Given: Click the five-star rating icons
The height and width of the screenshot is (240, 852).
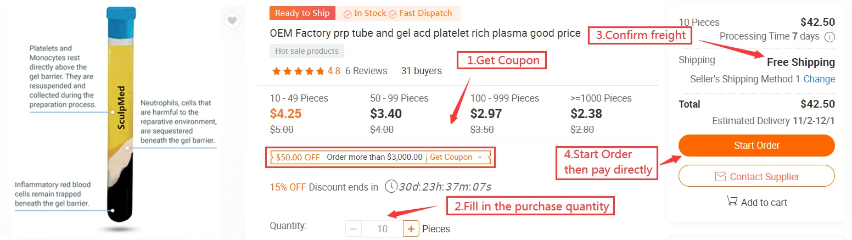Looking at the screenshot, I should pos(298,71).
